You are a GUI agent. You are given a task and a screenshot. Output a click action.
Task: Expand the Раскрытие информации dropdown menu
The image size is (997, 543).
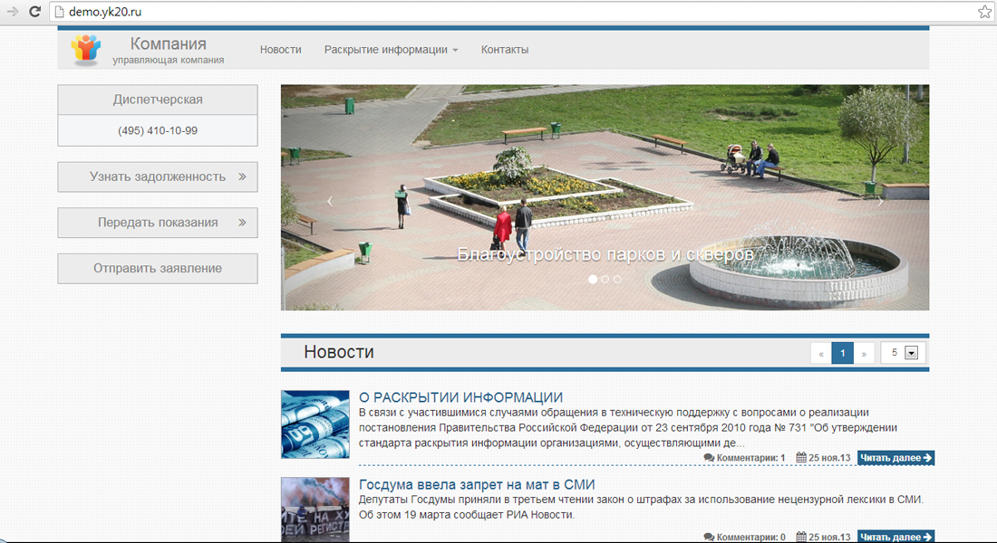pos(391,50)
